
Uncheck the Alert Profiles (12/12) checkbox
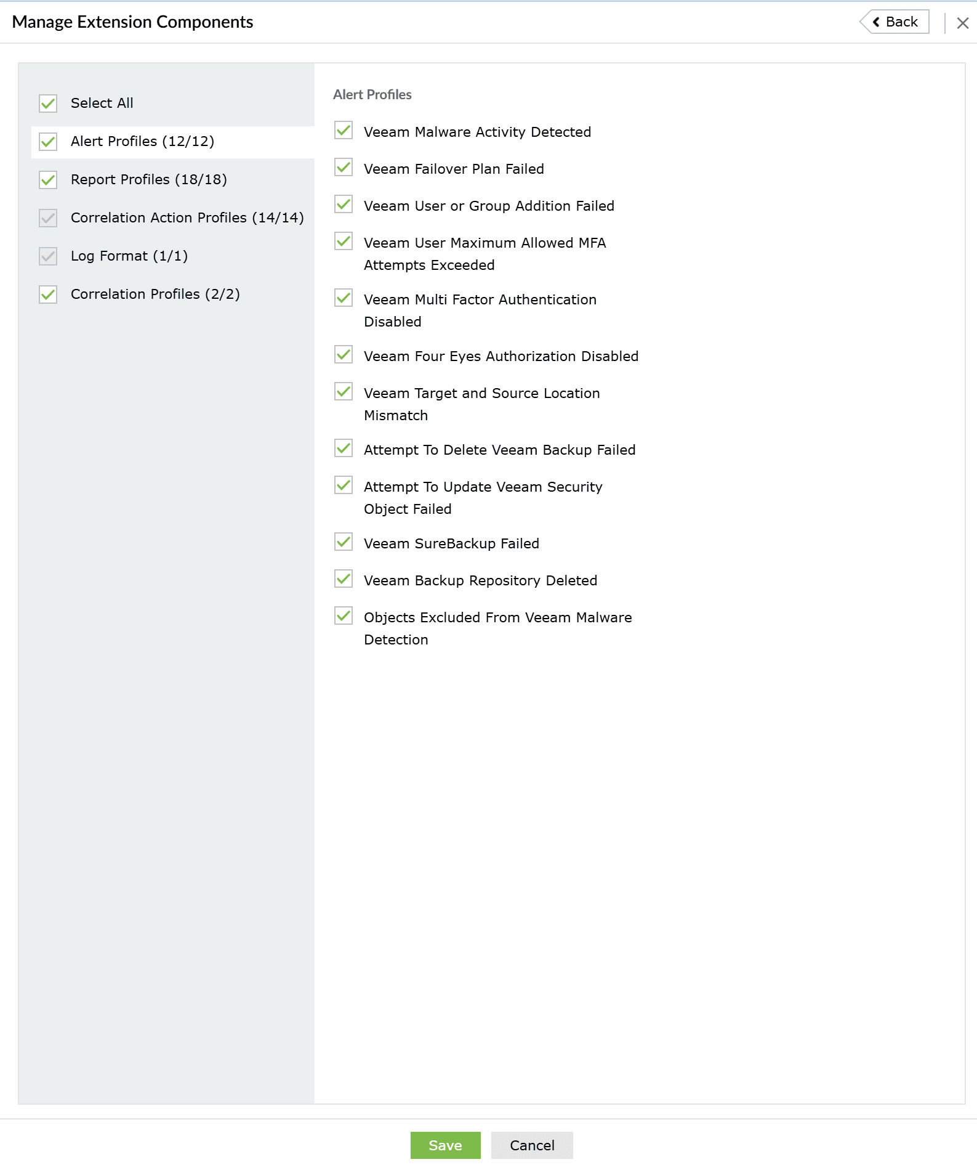coord(48,142)
